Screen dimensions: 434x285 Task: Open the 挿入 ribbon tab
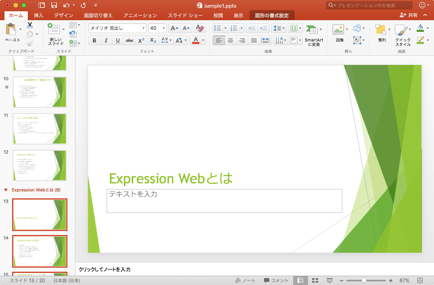coord(38,15)
